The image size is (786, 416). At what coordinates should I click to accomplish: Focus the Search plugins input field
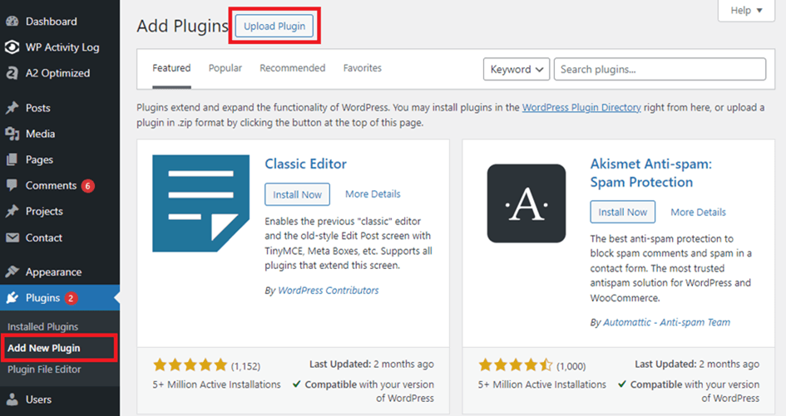point(660,69)
